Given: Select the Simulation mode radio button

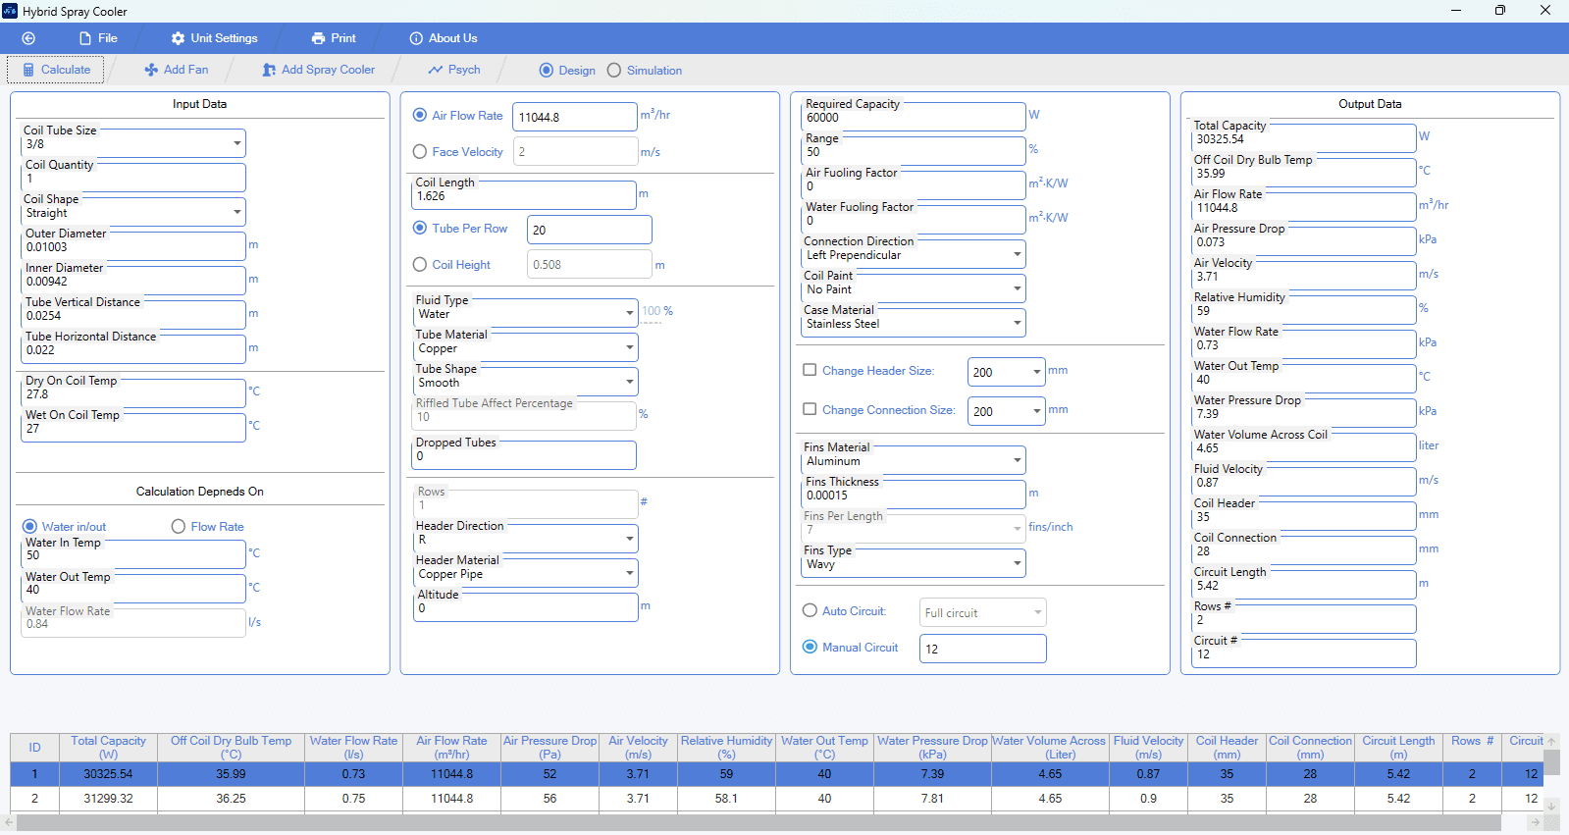Looking at the screenshot, I should pyautogui.click(x=614, y=71).
